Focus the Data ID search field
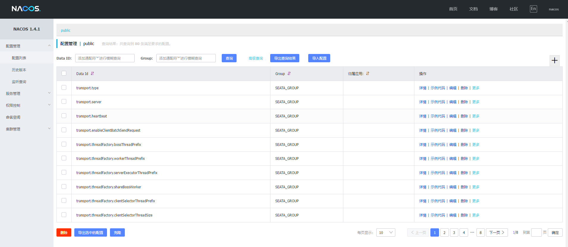Image resolution: width=568 pixels, height=247 pixels. [105, 58]
